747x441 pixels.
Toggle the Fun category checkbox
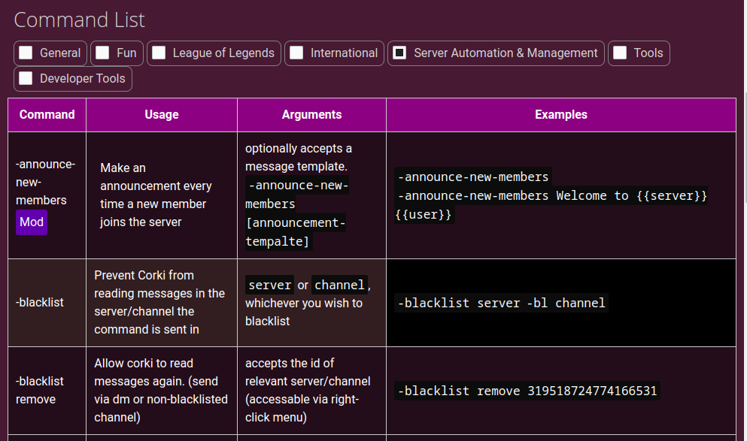pyautogui.click(x=103, y=53)
